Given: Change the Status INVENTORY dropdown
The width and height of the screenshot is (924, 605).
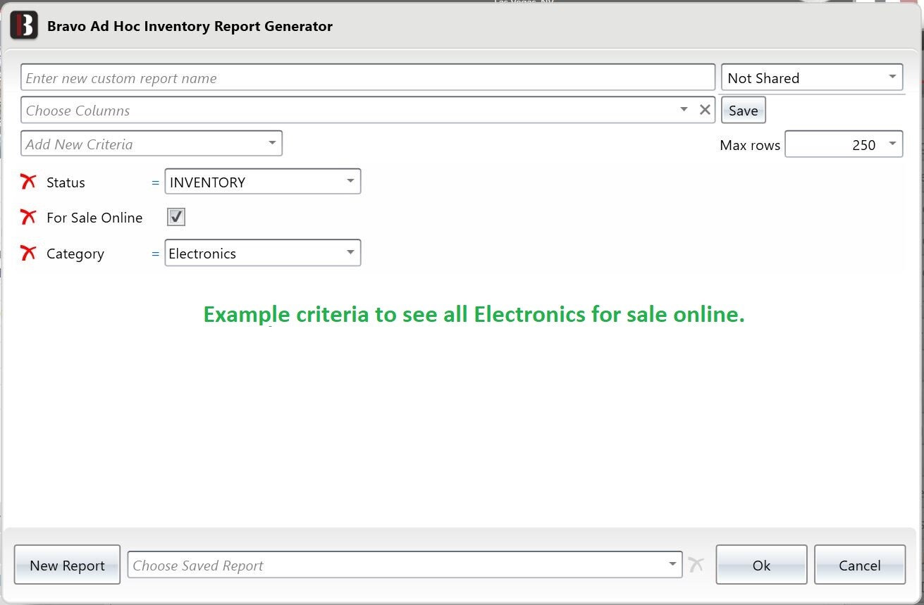Looking at the screenshot, I should tap(263, 182).
